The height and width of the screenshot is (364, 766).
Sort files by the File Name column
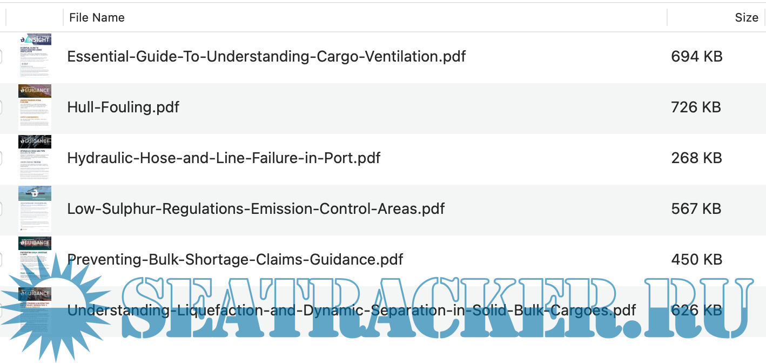[97, 17]
